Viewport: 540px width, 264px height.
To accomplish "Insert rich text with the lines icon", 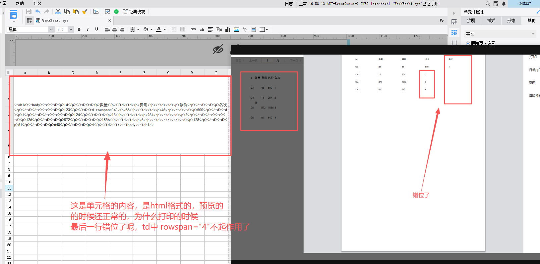I will coord(210,29).
